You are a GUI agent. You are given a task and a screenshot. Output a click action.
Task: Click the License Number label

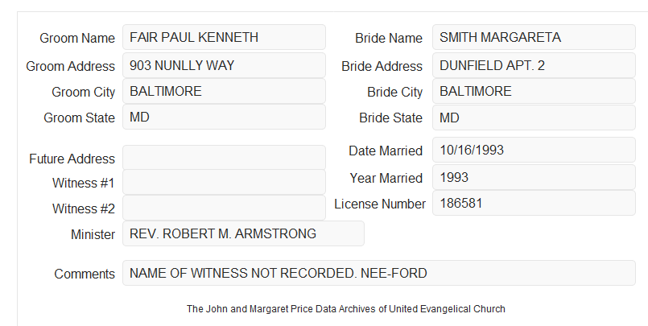[x=380, y=204]
